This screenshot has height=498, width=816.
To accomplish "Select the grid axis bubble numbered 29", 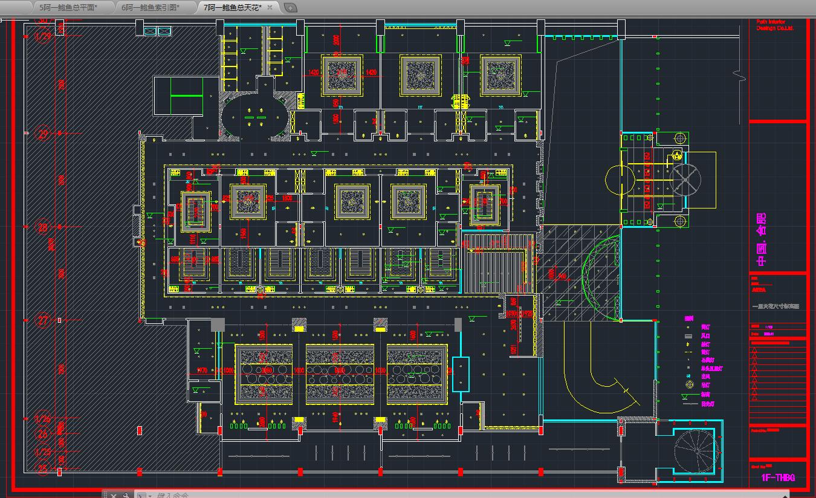I will pos(43,134).
